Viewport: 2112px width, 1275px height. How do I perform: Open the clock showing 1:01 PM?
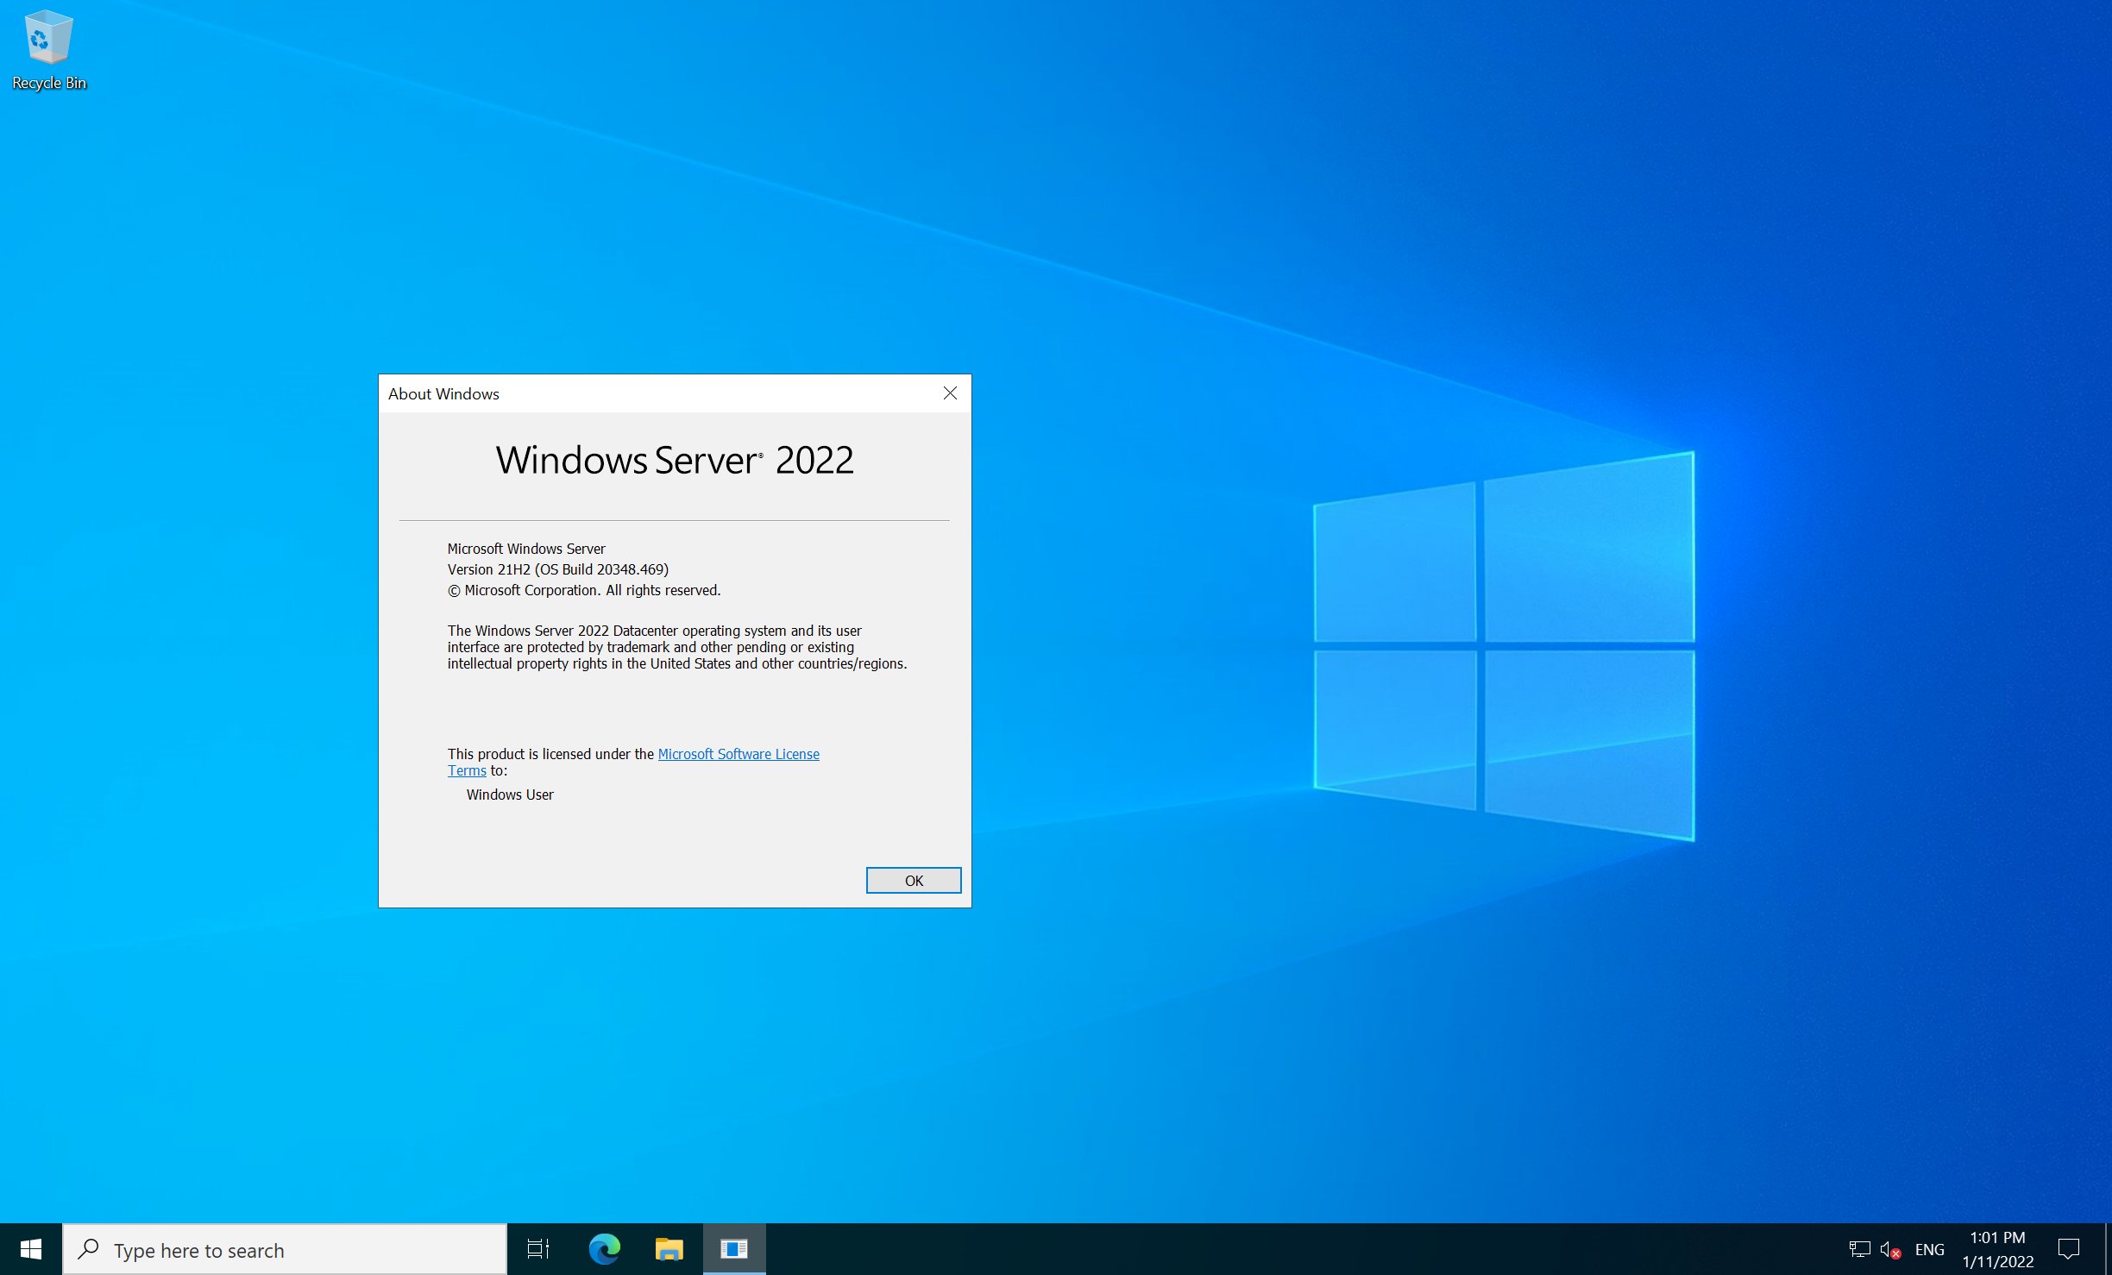[1997, 1249]
